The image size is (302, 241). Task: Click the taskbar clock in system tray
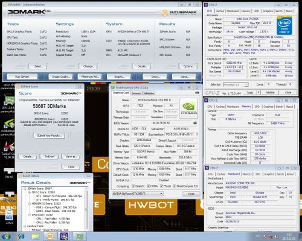289,236
